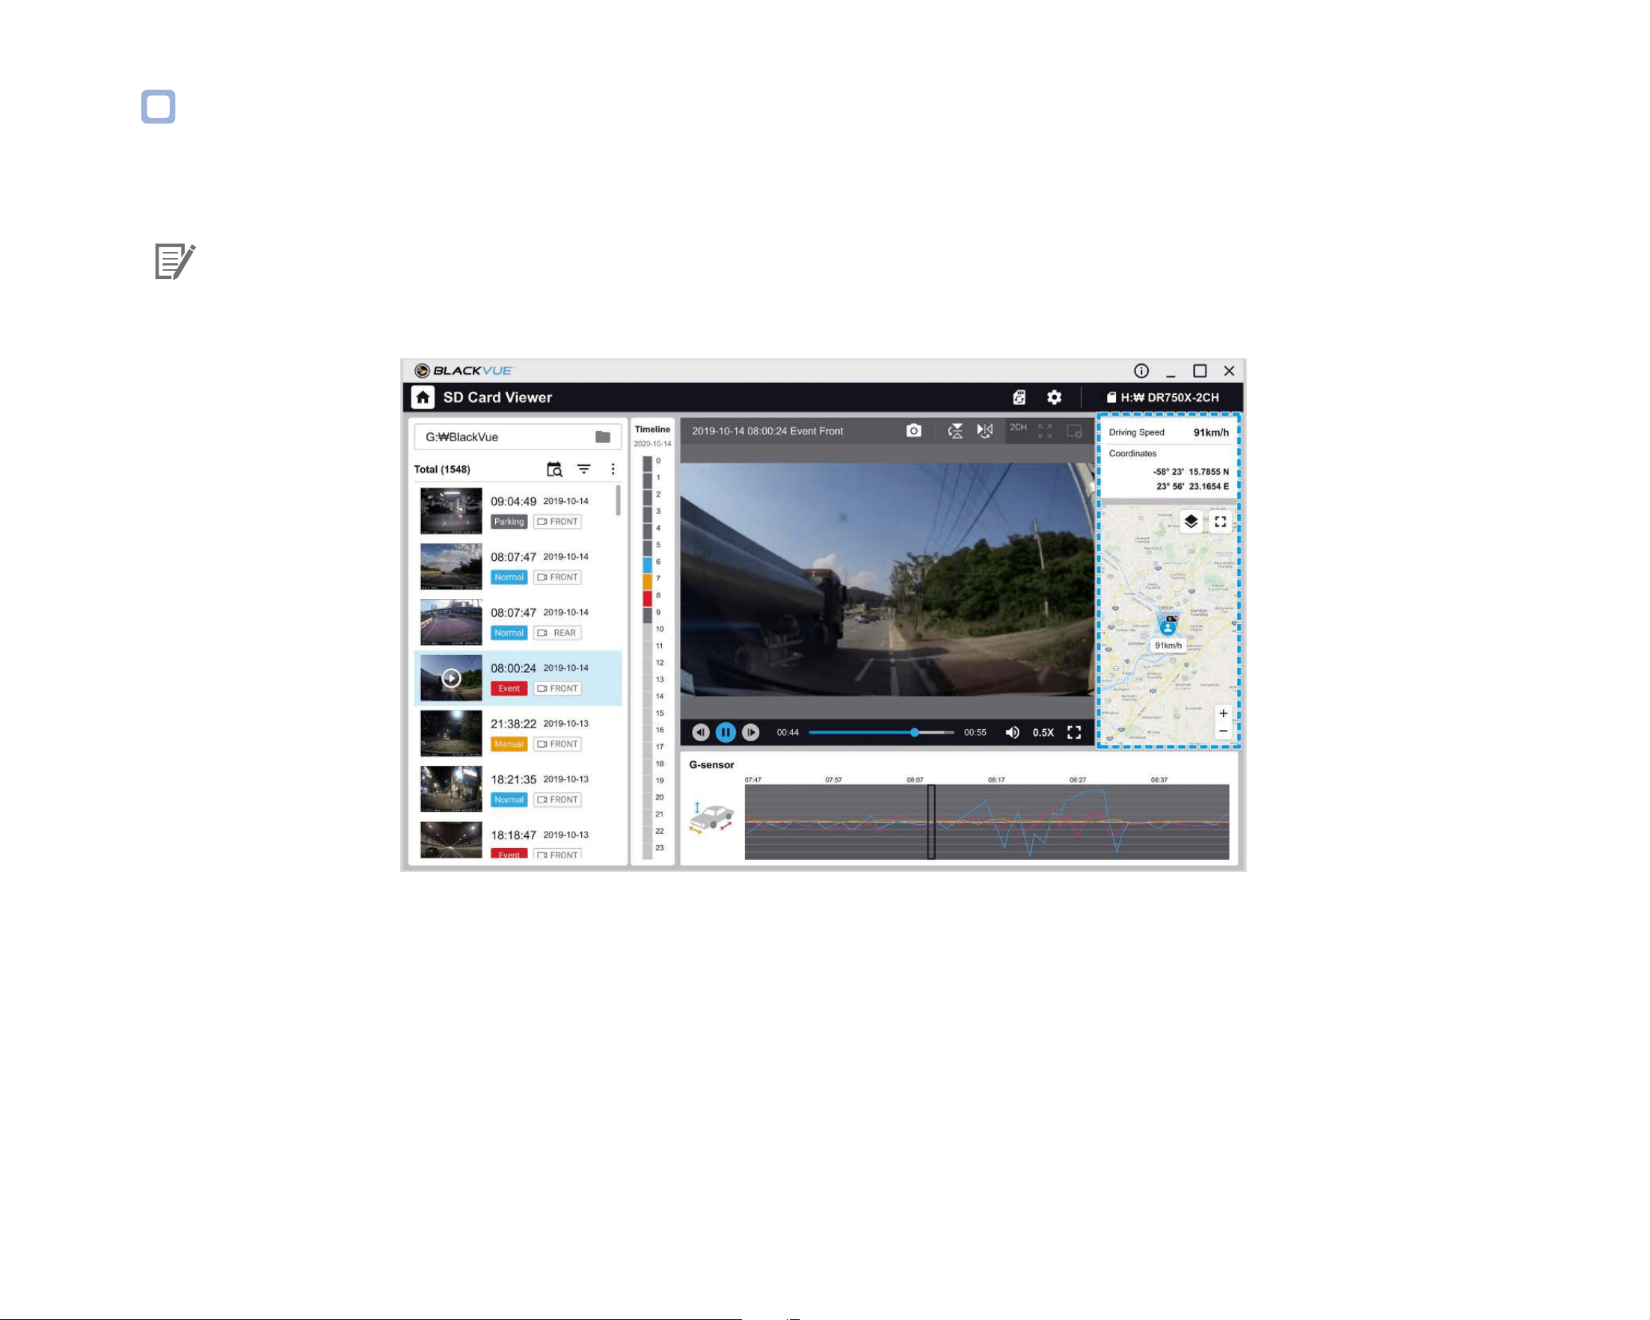Zoom out on the map
Viewport: 1650px width, 1320px height.
1223,731
